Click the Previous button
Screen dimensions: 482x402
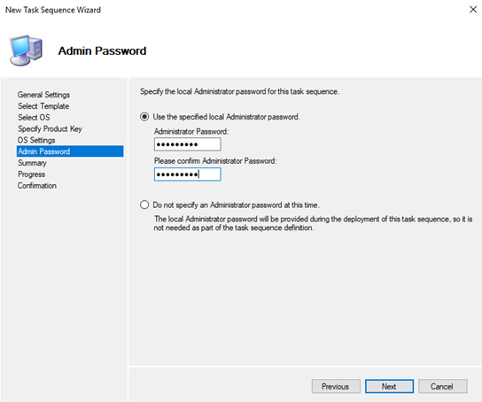pos(336,386)
